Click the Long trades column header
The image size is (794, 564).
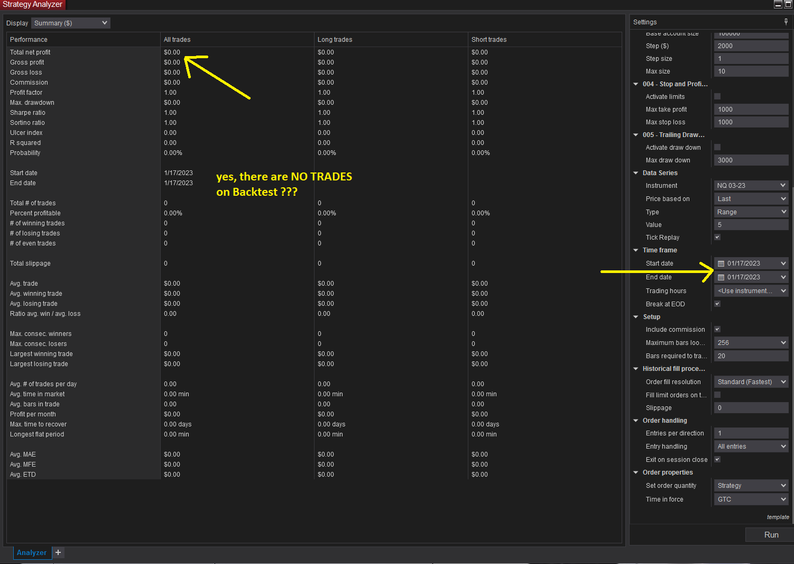pos(391,40)
